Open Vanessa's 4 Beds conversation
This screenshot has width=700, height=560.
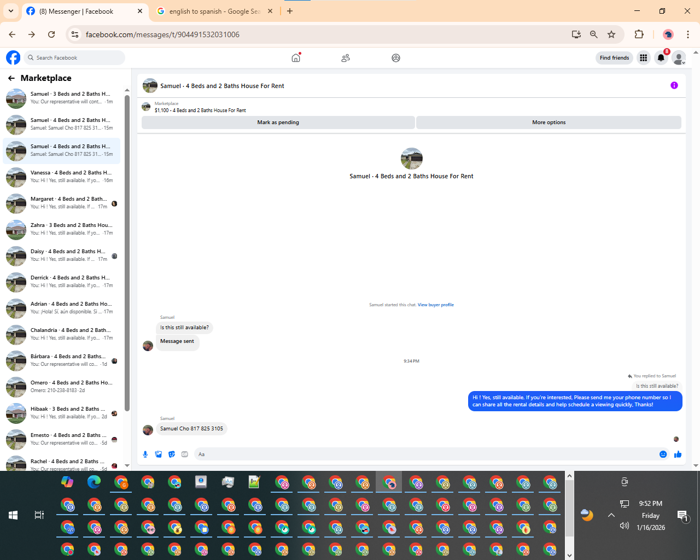click(62, 177)
